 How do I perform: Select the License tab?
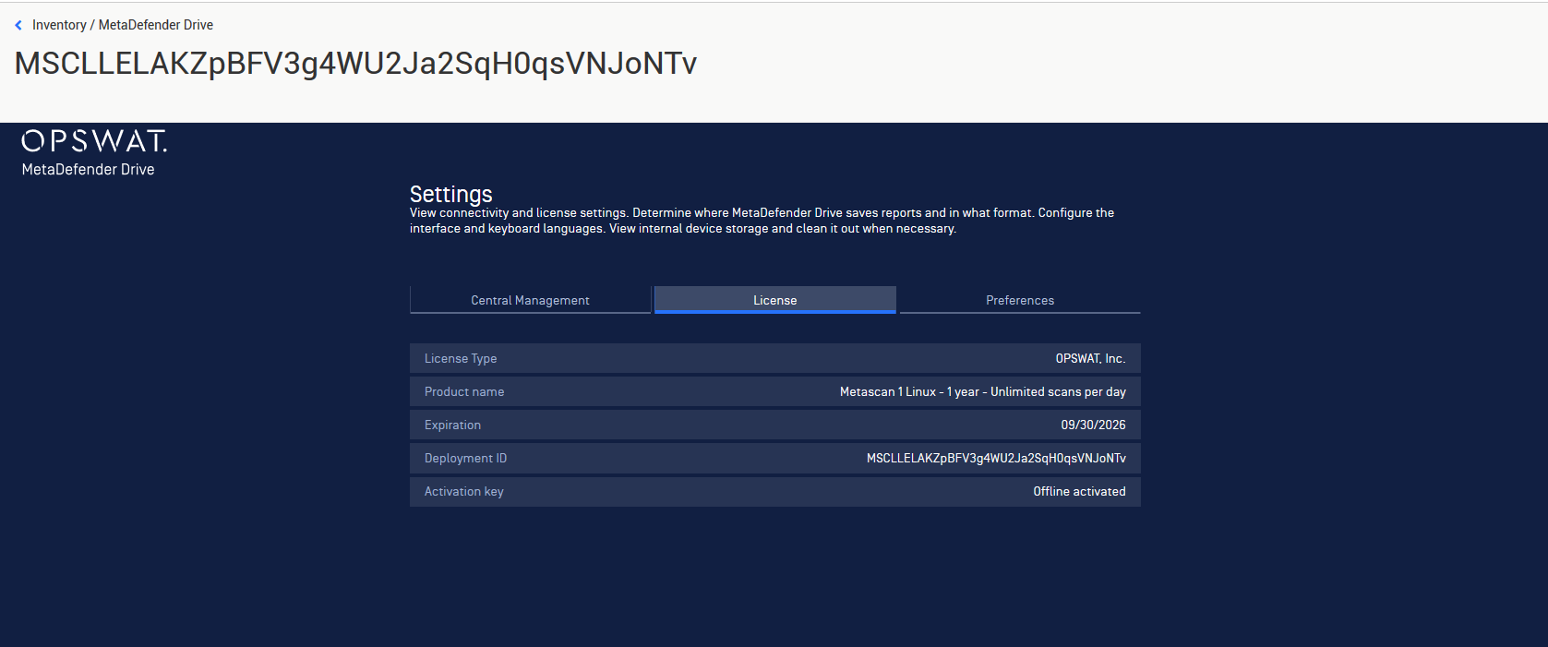coord(774,300)
